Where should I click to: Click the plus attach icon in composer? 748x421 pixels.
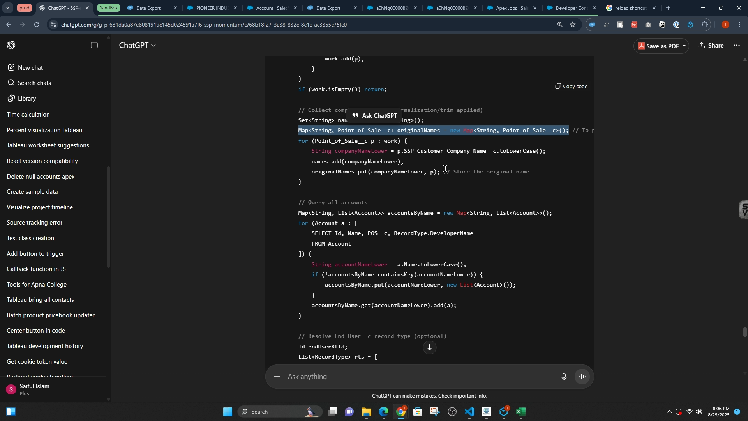[x=277, y=377]
